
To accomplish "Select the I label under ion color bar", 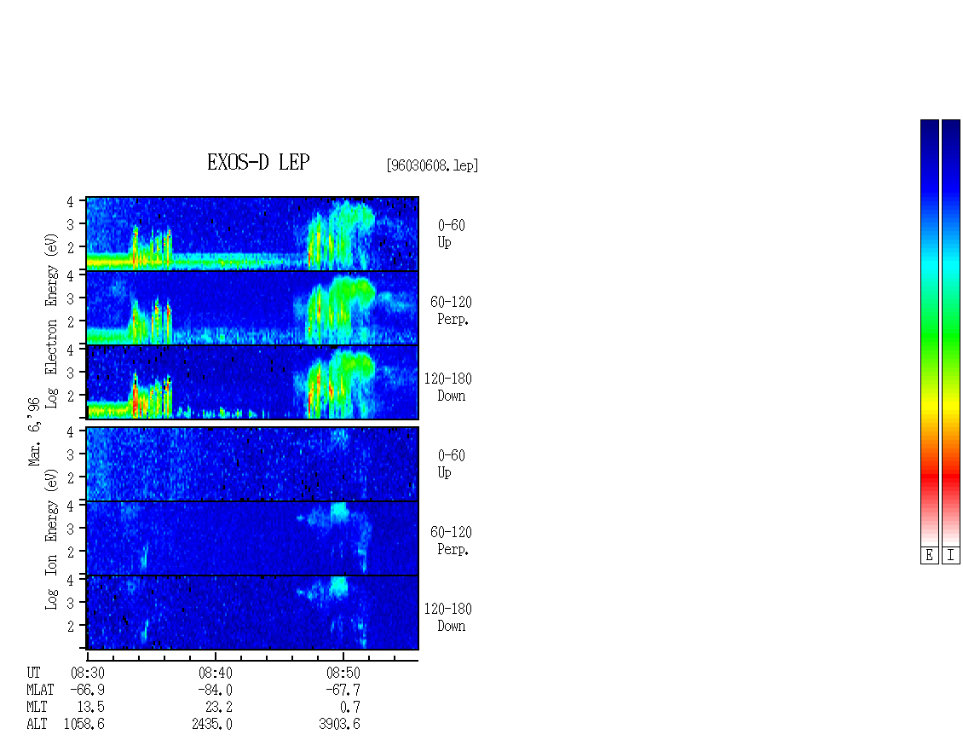I will tap(951, 556).
